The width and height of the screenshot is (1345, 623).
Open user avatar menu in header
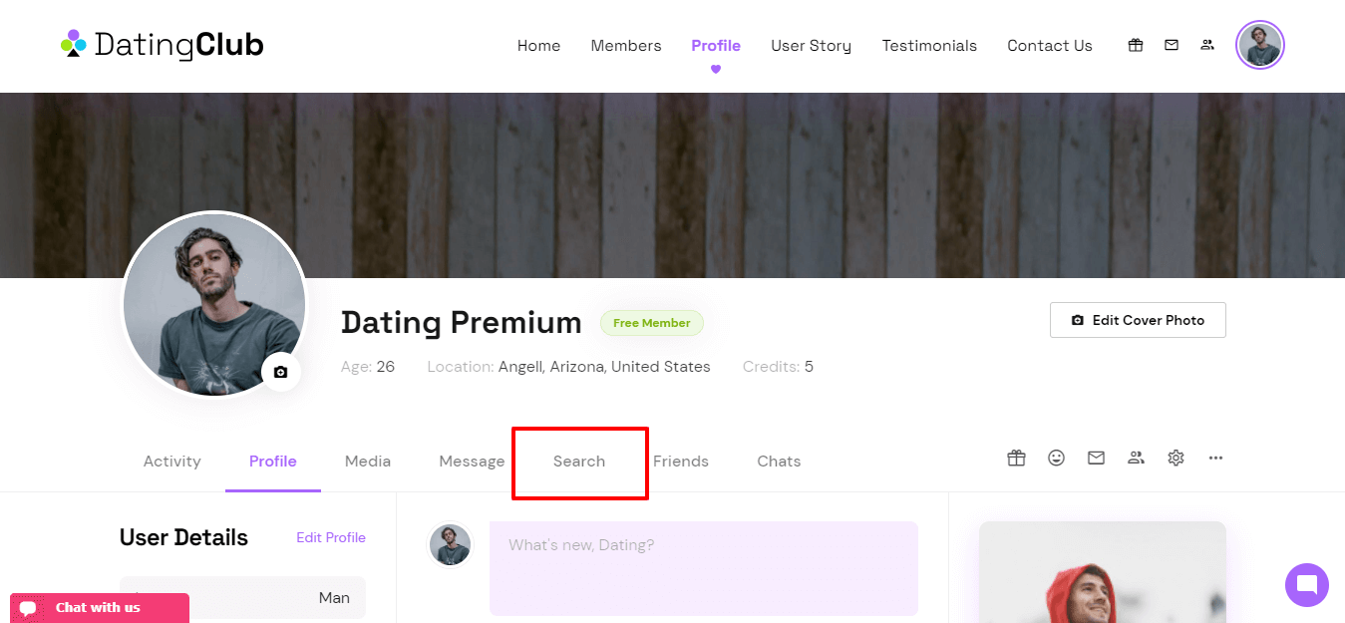click(x=1260, y=45)
